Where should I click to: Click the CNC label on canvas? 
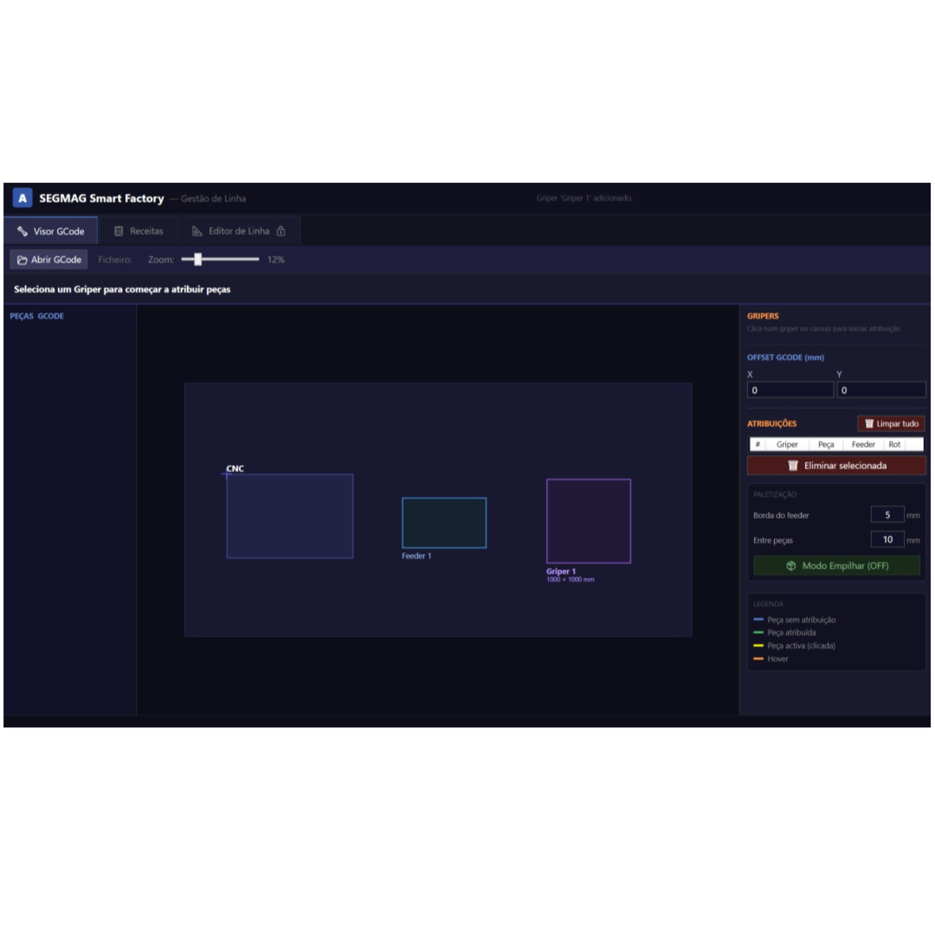235,468
